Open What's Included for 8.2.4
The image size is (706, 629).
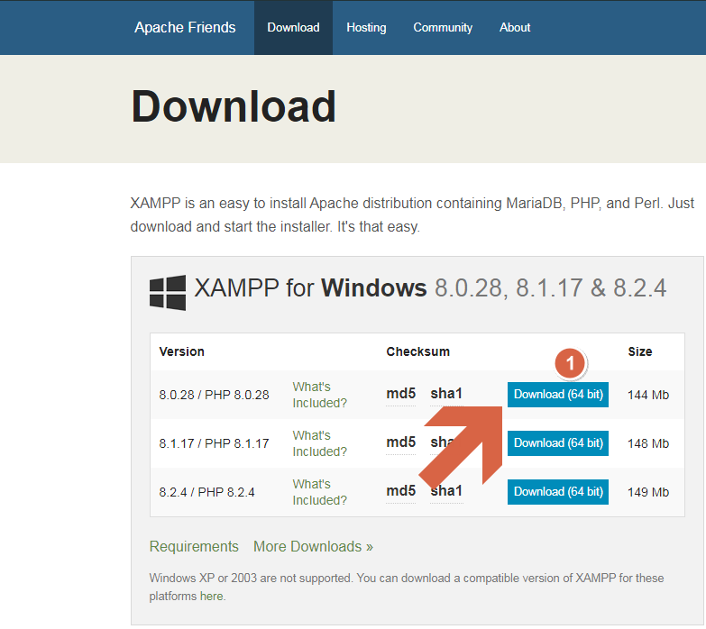pos(320,492)
